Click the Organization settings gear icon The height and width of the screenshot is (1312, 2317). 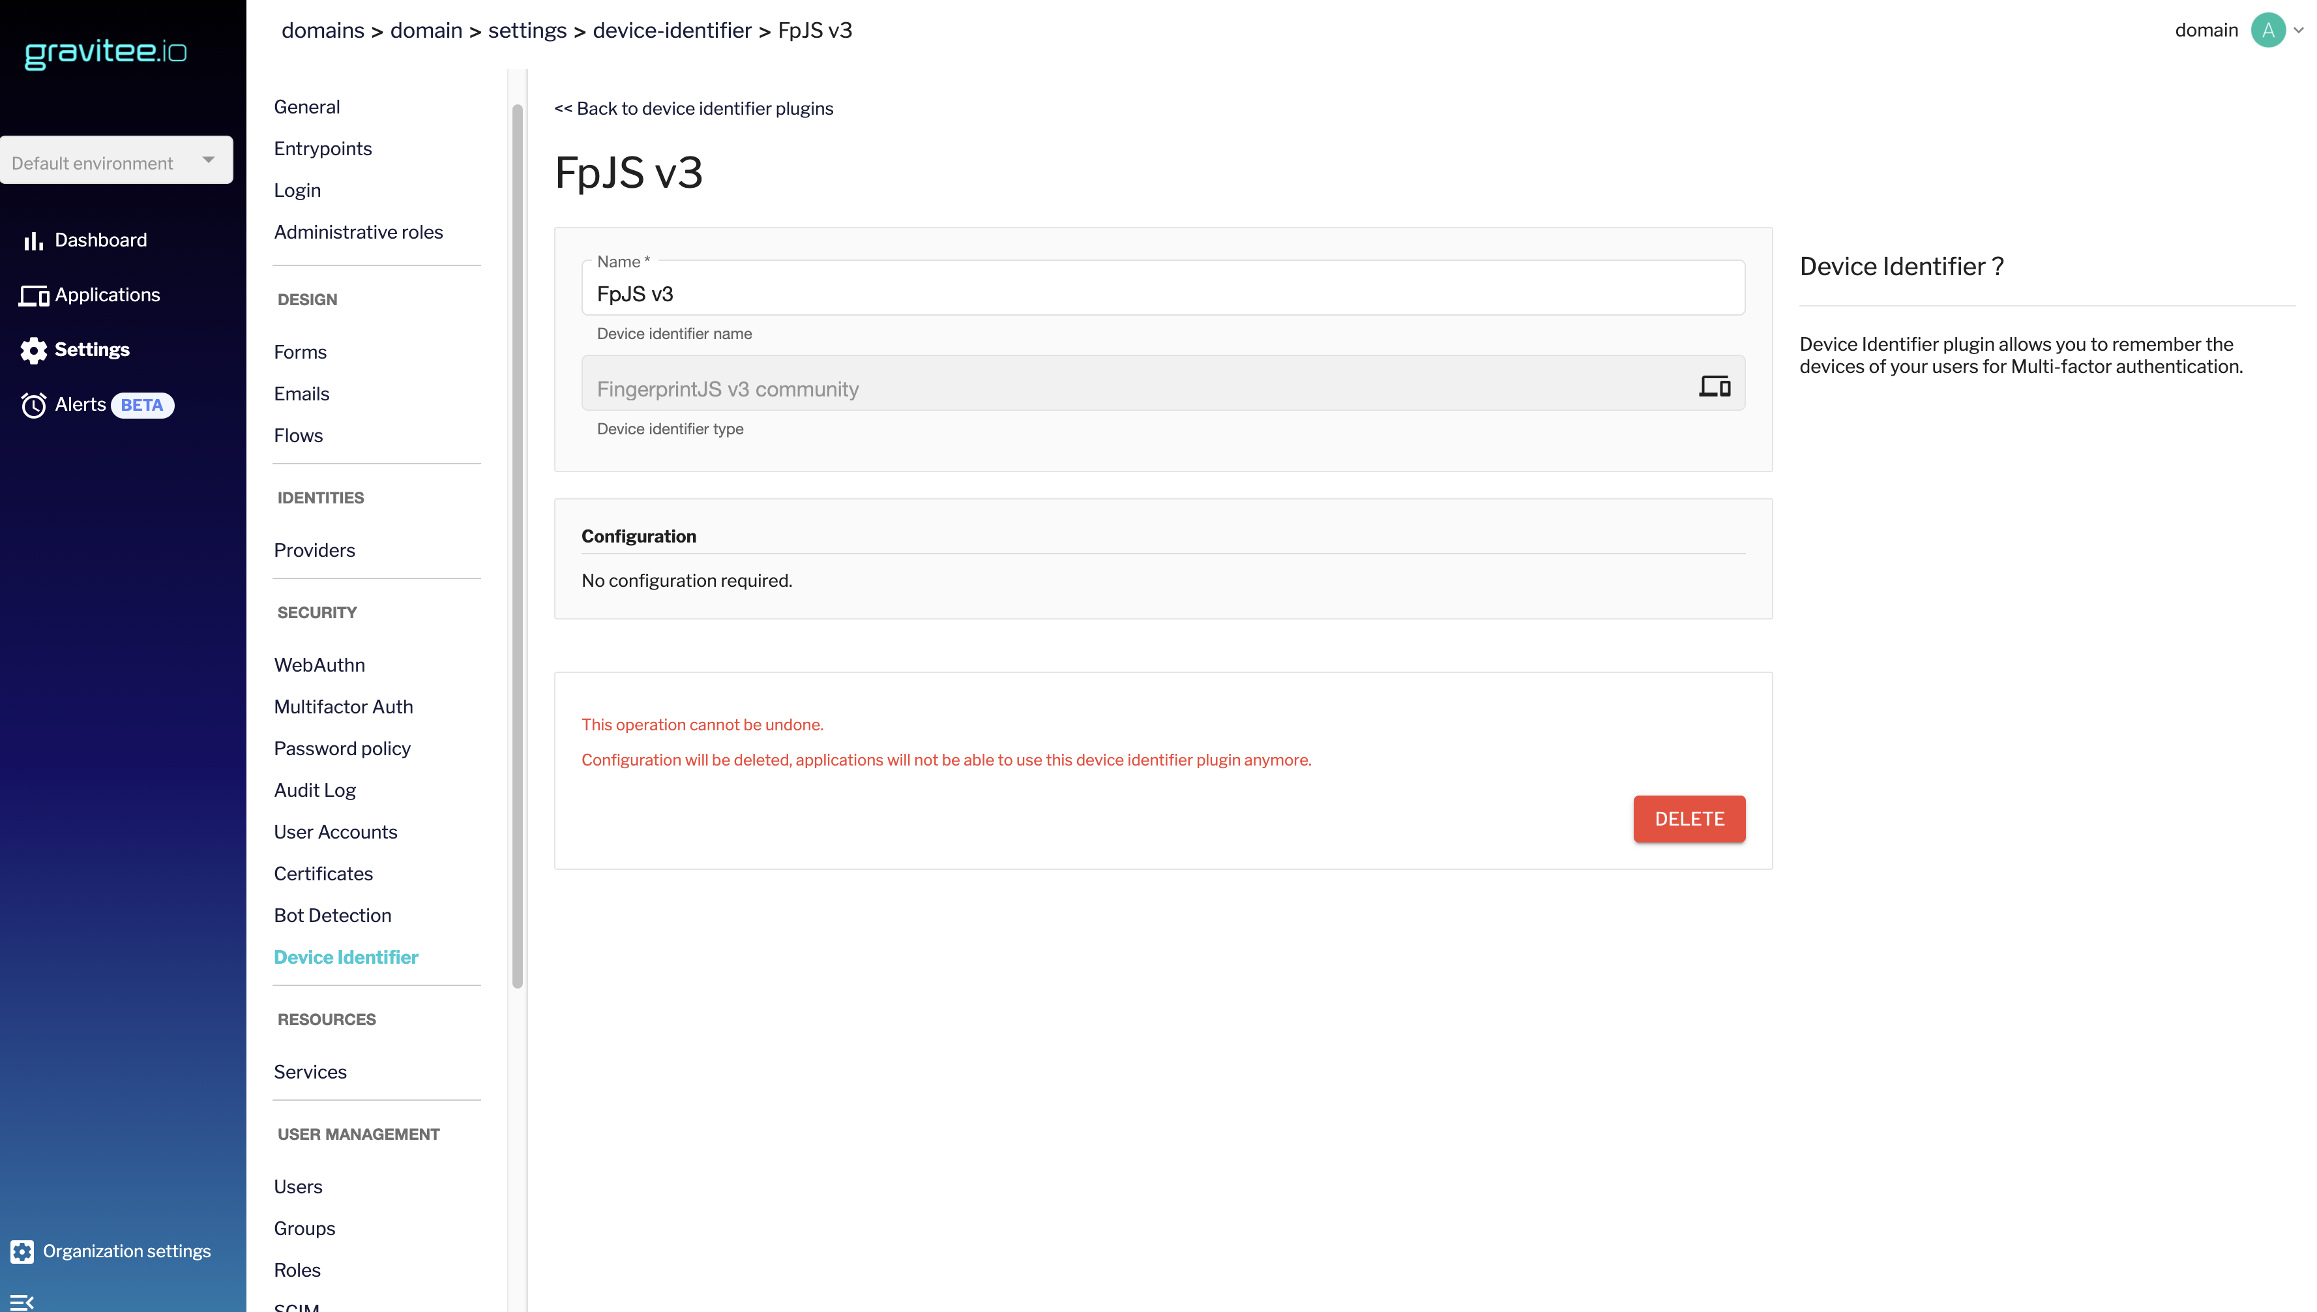(x=23, y=1251)
